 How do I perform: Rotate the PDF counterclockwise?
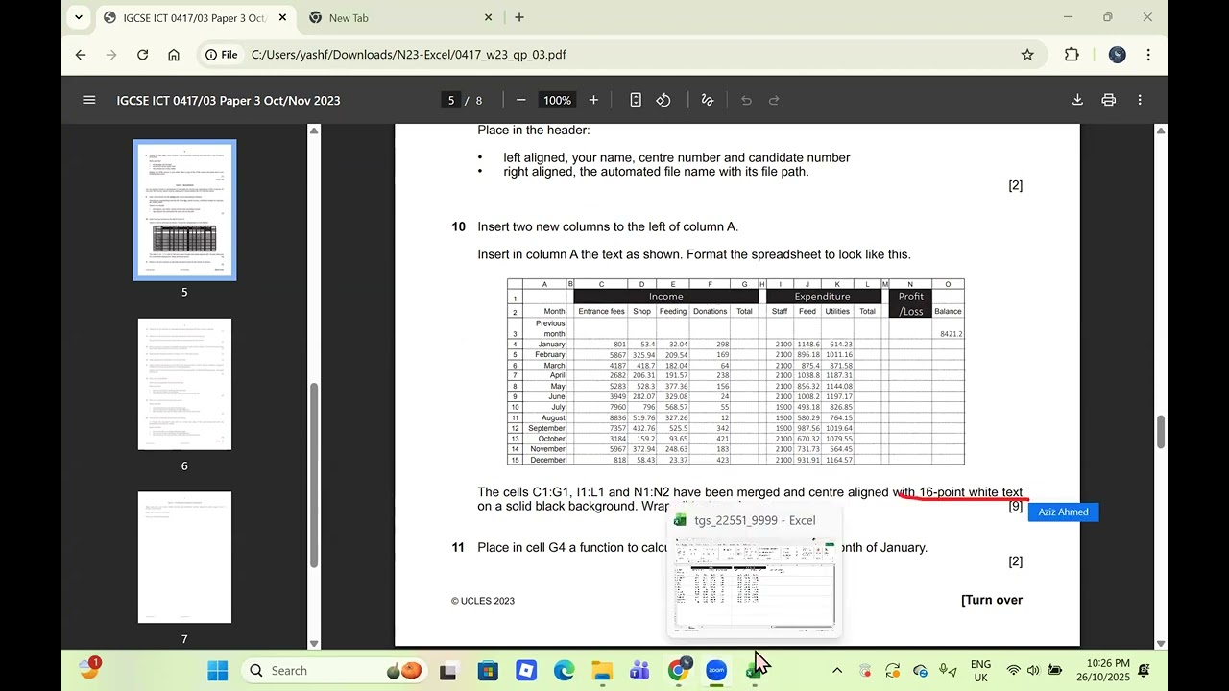[663, 100]
